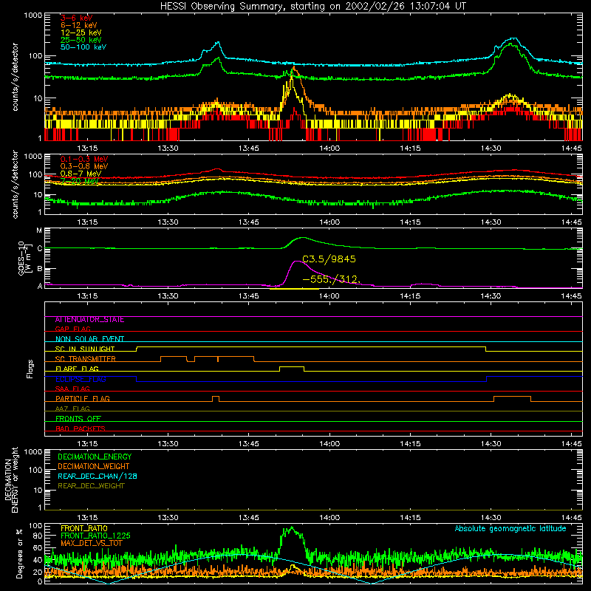The height and width of the screenshot is (591, 591).
Task: Click the FRONTS_OFF flag label
Action: [78, 419]
